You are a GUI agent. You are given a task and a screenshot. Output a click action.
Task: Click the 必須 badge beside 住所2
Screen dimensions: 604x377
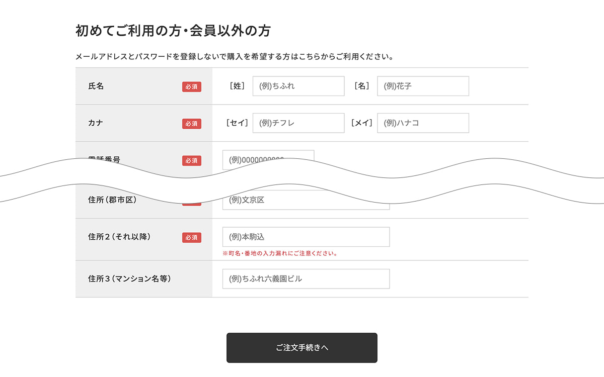pyautogui.click(x=191, y=237)
